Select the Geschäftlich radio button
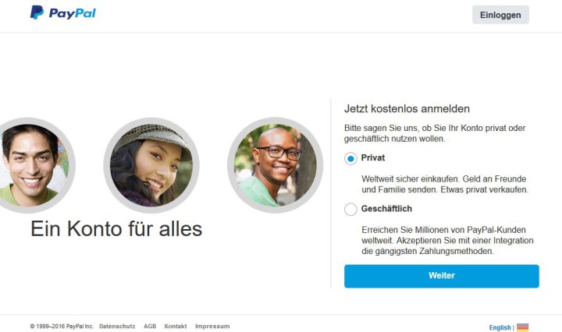This screenshot has height=332, width=562. pyautogui.click(x=351, y=210)
